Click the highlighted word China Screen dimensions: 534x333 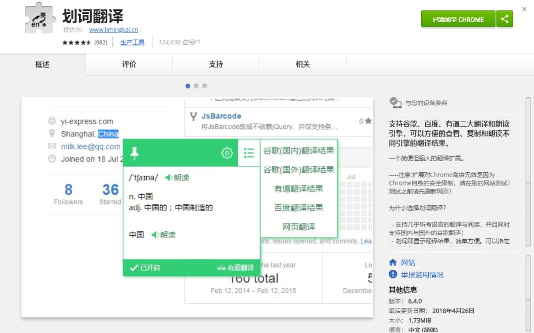point(108,134)
